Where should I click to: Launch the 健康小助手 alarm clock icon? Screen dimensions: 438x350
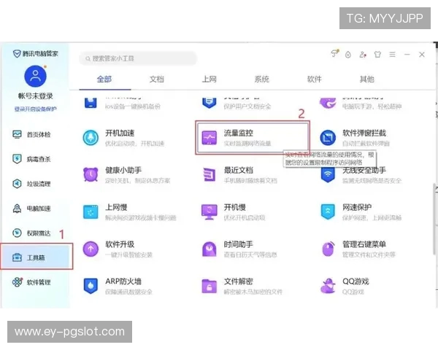(91, 175)
